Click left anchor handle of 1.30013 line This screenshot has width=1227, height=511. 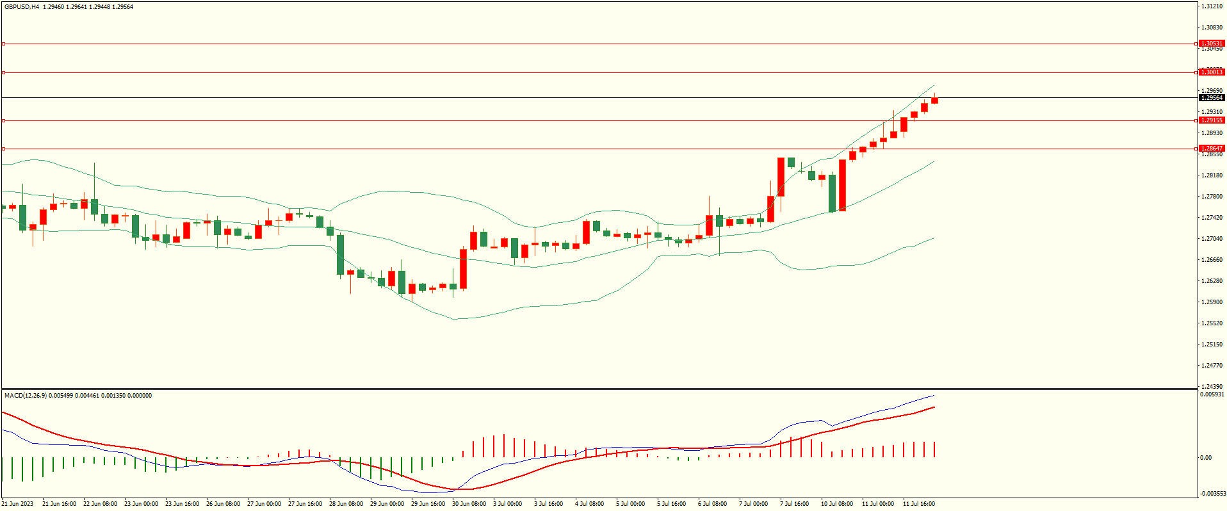point(3,72)
